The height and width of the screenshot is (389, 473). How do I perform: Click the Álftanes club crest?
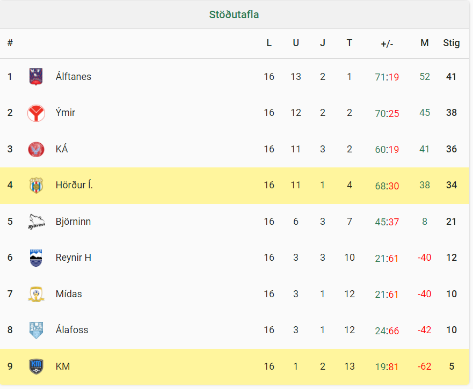coord(36,77)
